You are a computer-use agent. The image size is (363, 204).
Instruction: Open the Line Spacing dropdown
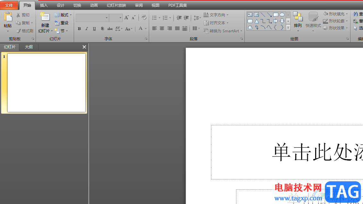point(197,18)
